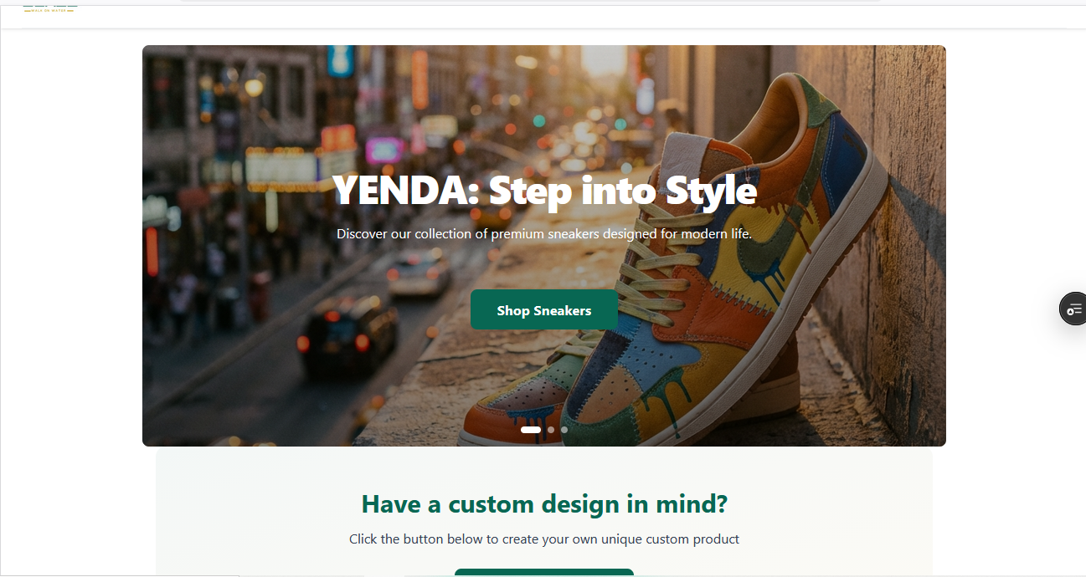The width and height of the screenshot is (1086, 577).
Task: Click the browser tab at top of window
Action: (335, 1)
